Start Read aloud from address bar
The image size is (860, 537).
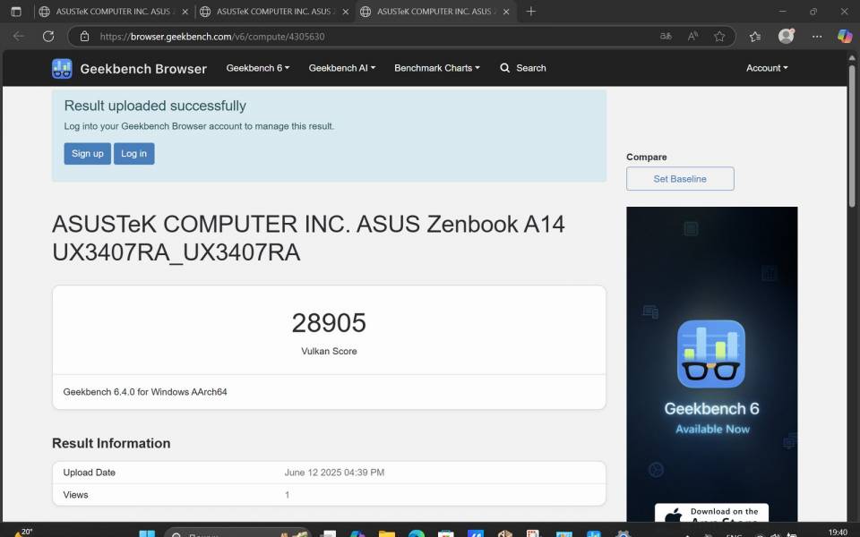[x=692, y=36]
